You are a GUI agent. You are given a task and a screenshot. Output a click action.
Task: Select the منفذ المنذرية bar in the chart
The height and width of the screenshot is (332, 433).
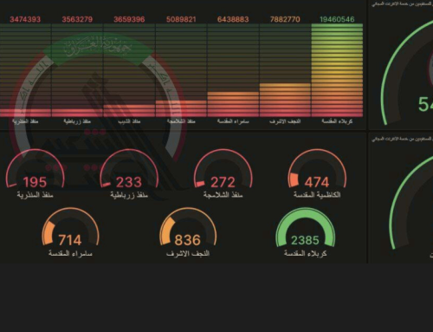[25, 113]
